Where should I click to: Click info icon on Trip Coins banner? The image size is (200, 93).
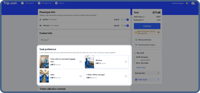(158, 32)
